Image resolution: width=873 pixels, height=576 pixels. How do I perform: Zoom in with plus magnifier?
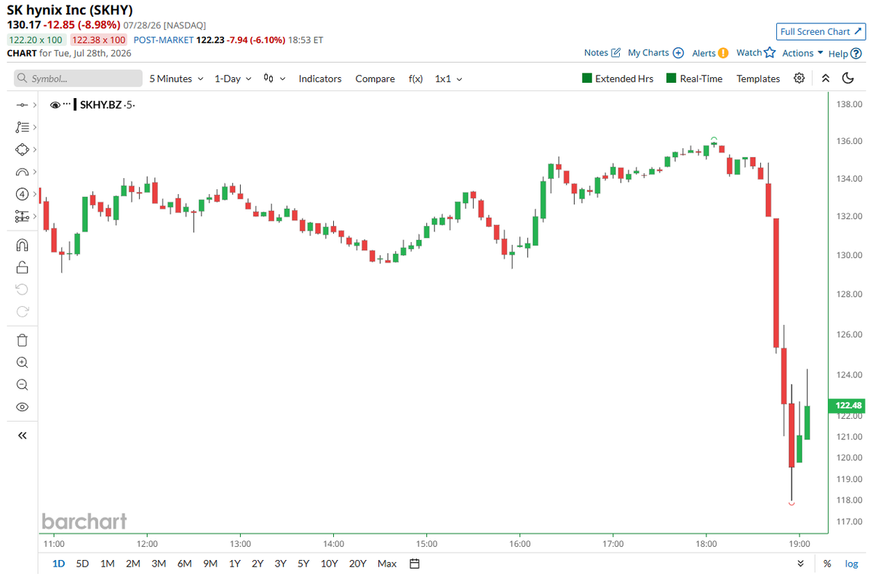(x=22, y=362)
